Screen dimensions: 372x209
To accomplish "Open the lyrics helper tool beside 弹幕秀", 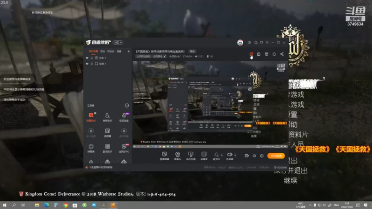I will click(x=107, y=148).
